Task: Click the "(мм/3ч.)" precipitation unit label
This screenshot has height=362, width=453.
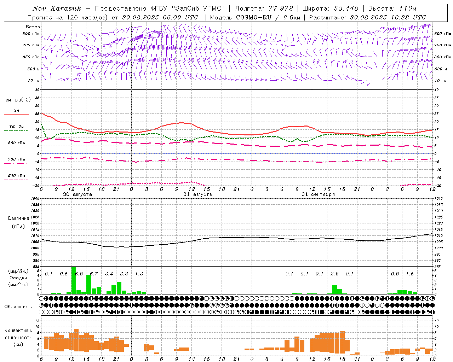Action: pyautogui.click(x=18, y=271)
